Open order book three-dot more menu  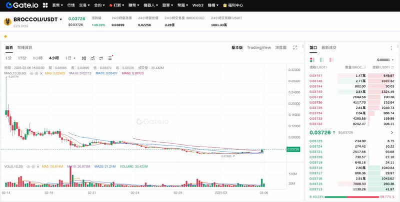point(391,48)
